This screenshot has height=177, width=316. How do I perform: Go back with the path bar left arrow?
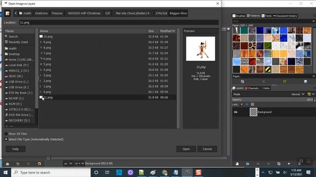(16, 13)
